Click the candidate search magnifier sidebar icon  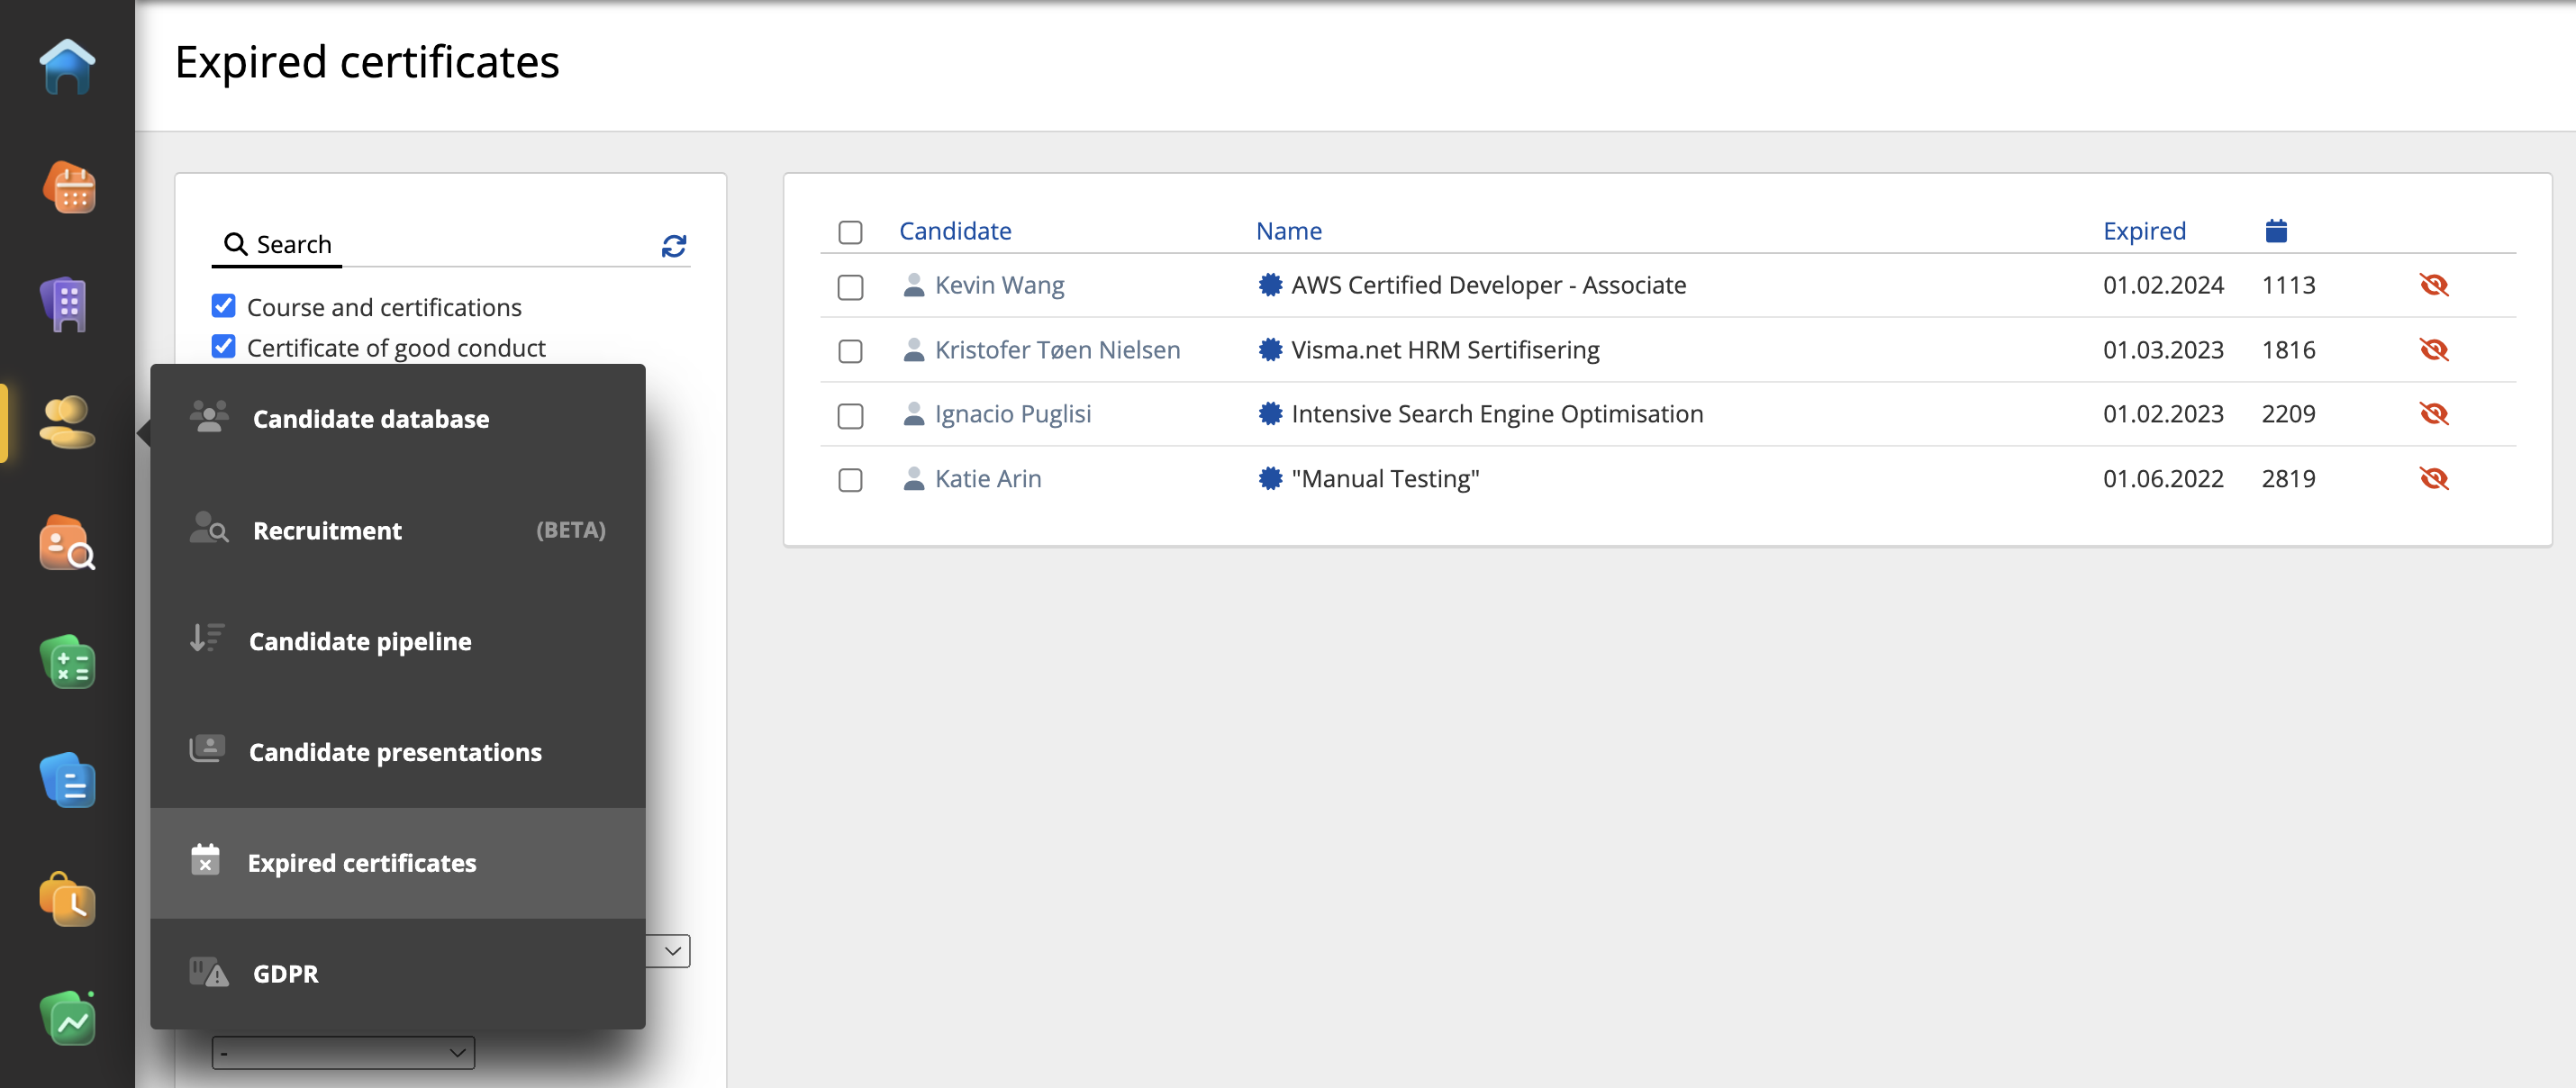(x=67, y=543)
